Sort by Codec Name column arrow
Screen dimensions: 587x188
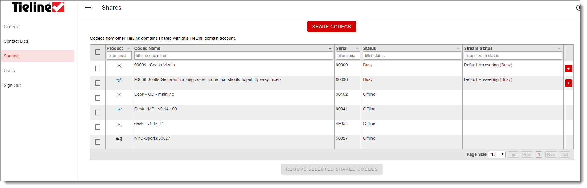pyautogui.click(x=330, y=48)
